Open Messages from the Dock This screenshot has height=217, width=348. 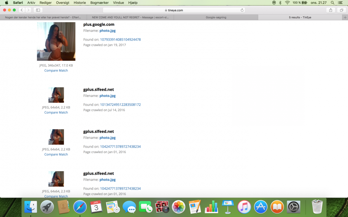129,207
